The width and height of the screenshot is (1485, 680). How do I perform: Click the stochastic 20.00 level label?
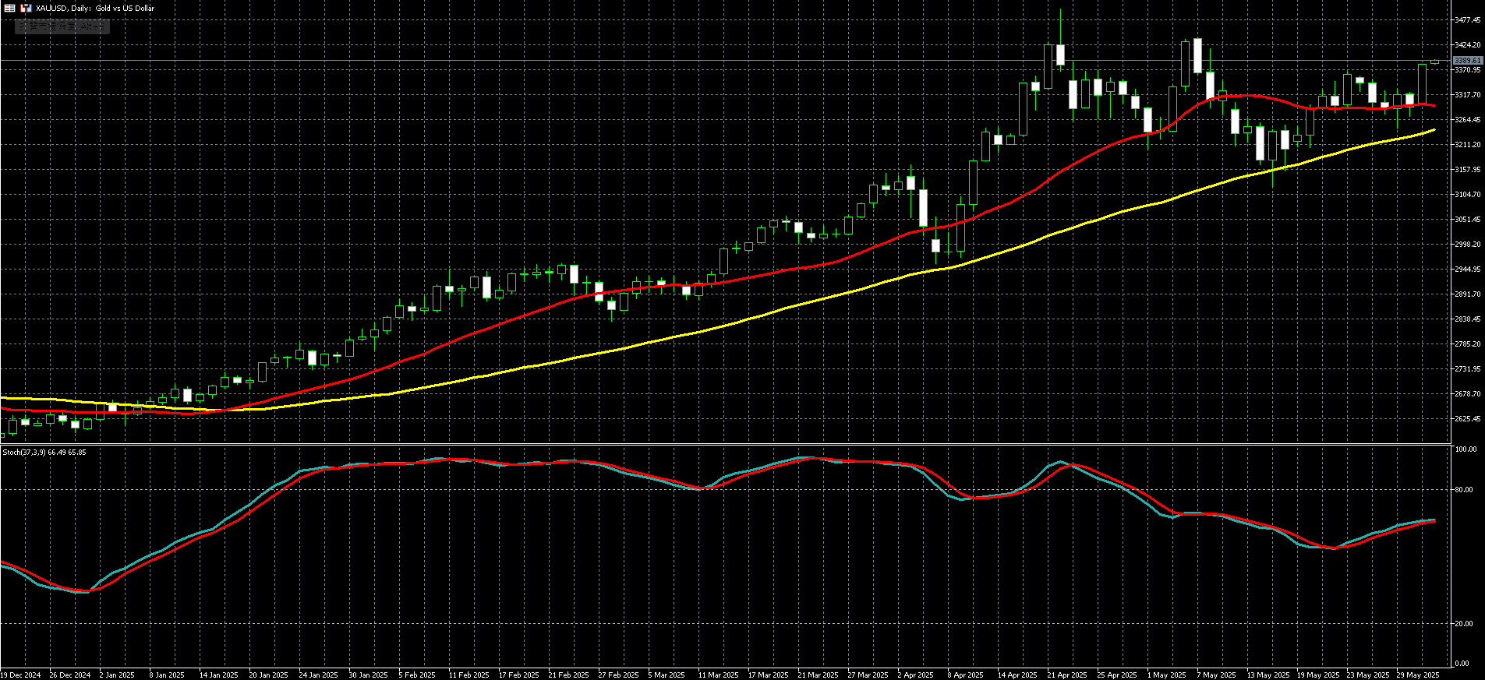coord(1464,624)
